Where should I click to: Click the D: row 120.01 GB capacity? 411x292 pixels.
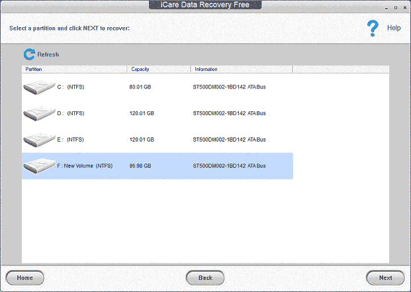point(142,113)
